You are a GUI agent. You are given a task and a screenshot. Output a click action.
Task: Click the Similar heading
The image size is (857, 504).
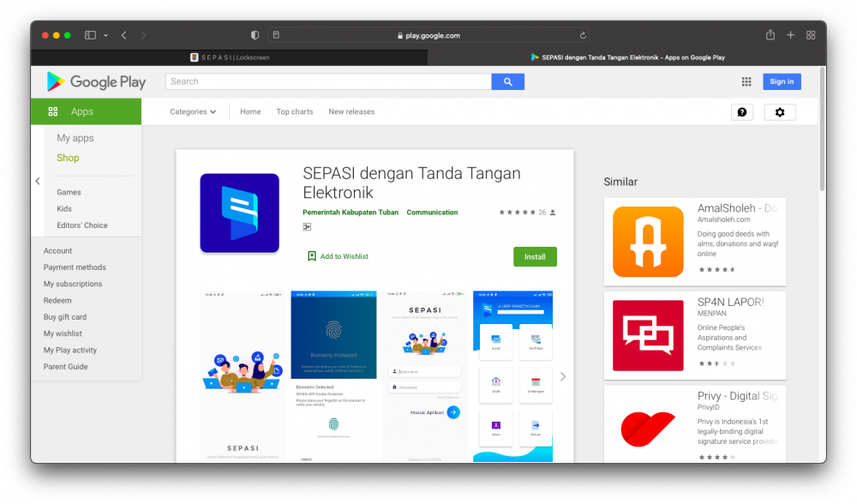point(620,182)
